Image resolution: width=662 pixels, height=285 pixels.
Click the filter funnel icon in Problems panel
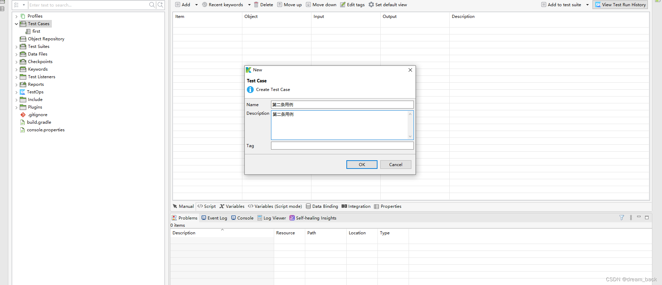(622, 218)
